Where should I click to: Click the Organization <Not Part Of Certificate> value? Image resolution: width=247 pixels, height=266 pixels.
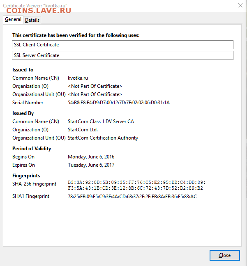pos(95,86)
